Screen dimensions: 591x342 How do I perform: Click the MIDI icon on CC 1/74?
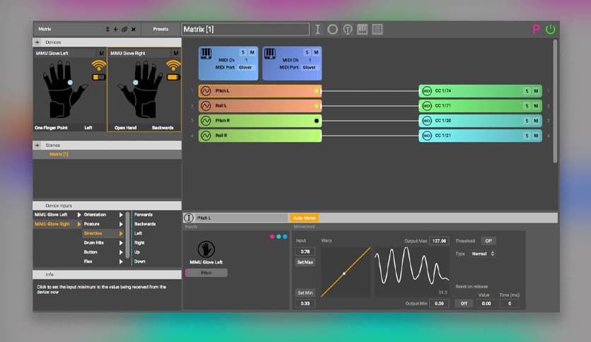(x=426, y=91)
